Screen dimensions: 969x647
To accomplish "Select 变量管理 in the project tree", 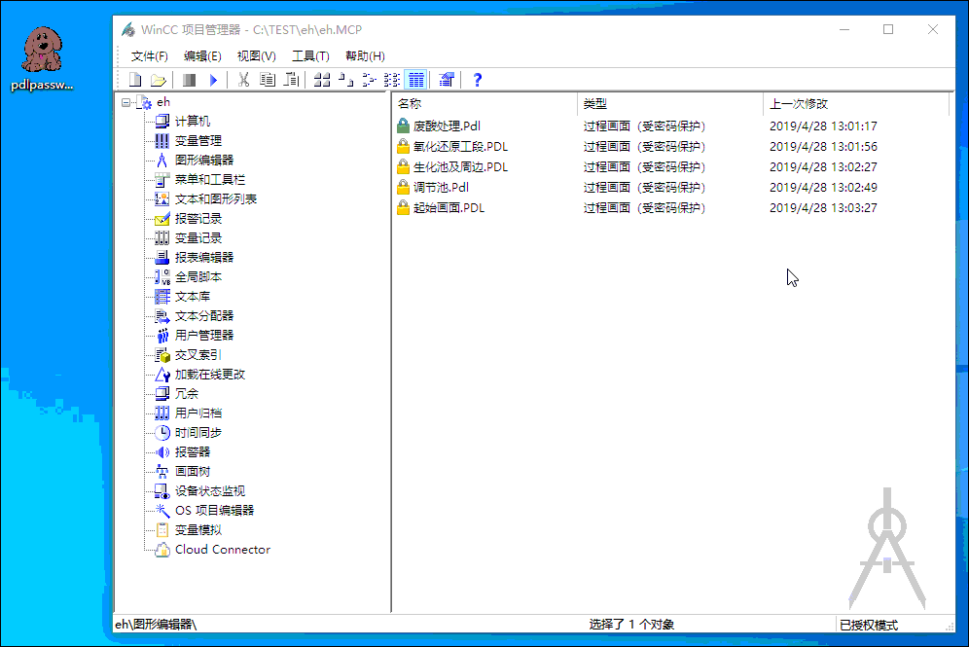I will [x=197, y=141].
